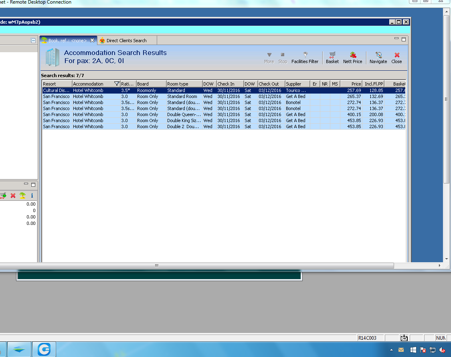The image size is (451, 357).
Task: Toggle the Nett Price icon
Action: tap(353, 58)
